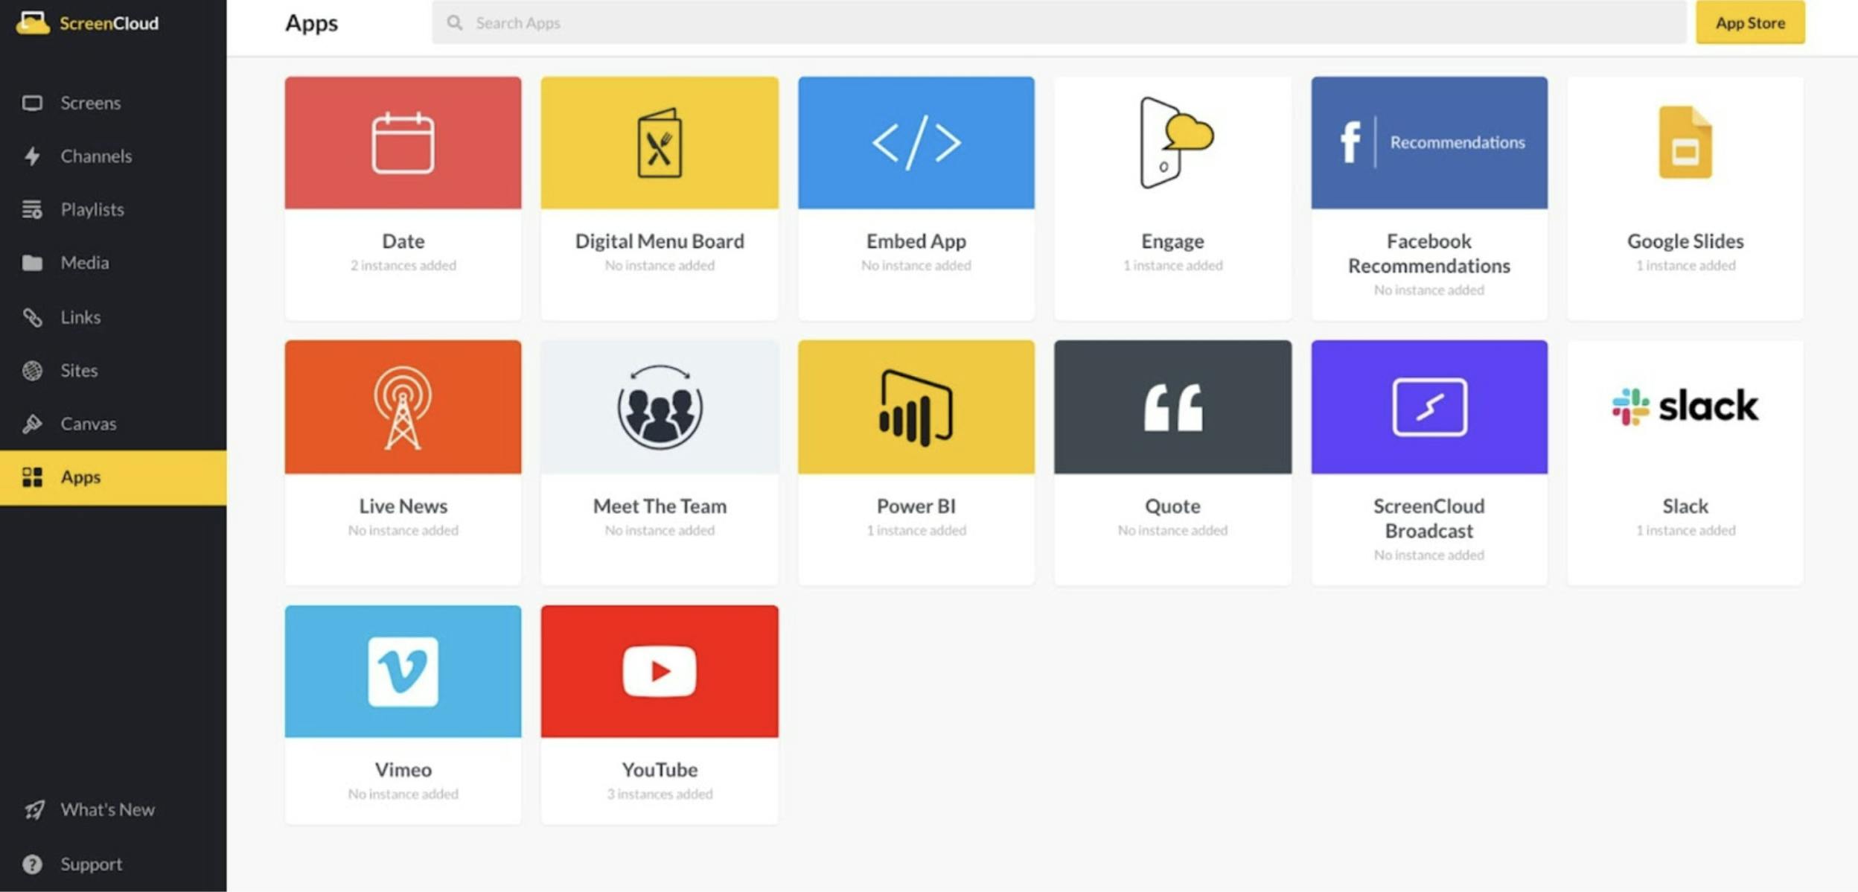Go to Channels section
This screenshot has width=1858, height=892.
tap(113, 156)
